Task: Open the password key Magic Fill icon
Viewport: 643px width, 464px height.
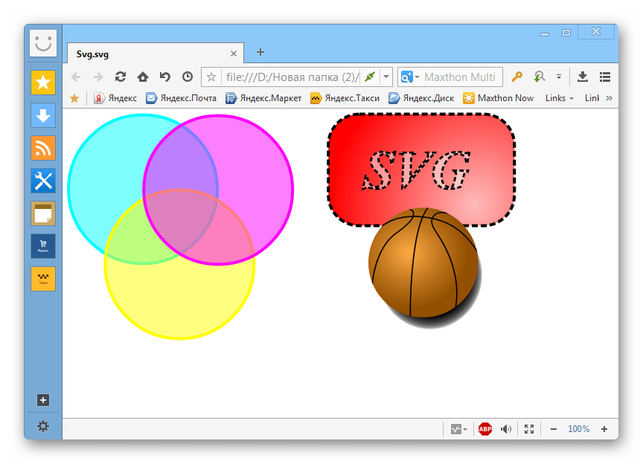Action: point(517,77)
